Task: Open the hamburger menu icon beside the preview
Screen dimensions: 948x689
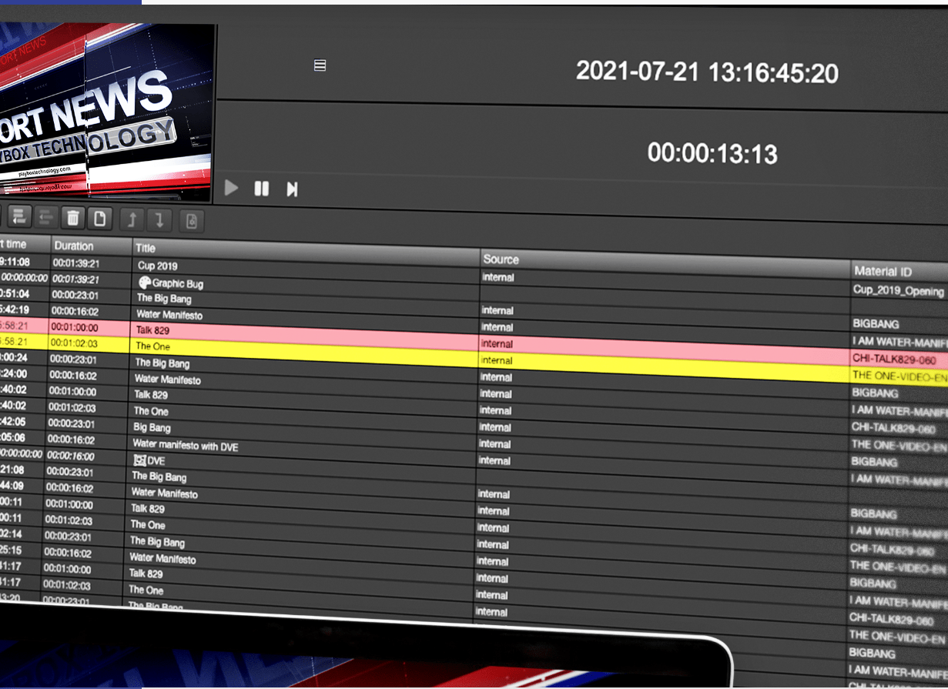Action: point(320,65)
